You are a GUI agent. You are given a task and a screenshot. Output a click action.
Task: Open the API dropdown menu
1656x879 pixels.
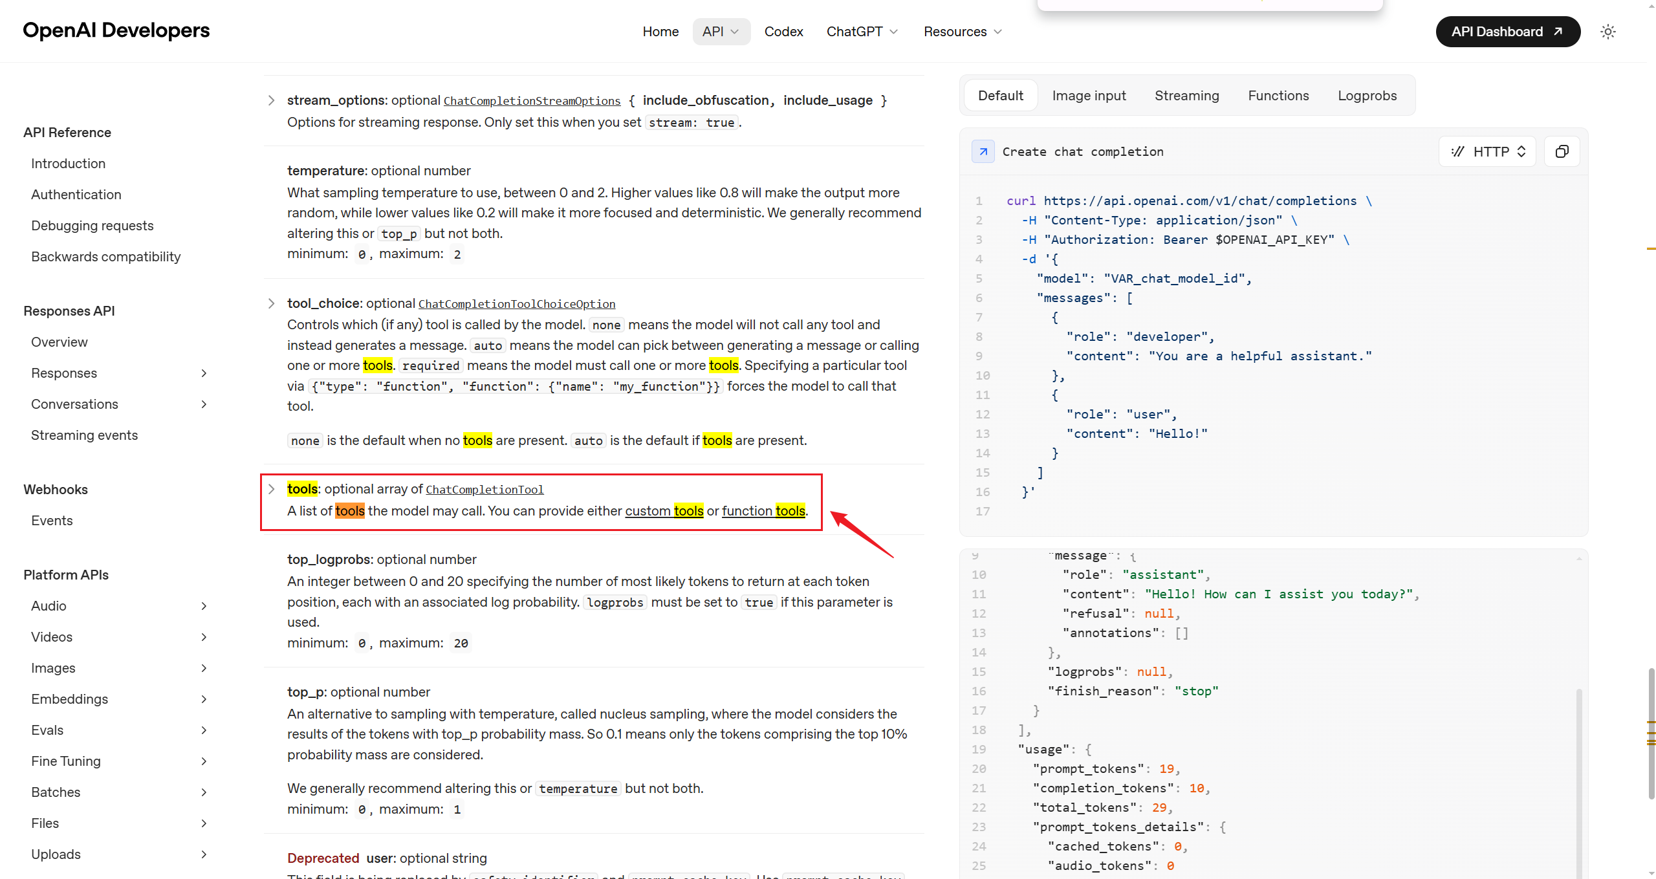[x=721, y=32]
